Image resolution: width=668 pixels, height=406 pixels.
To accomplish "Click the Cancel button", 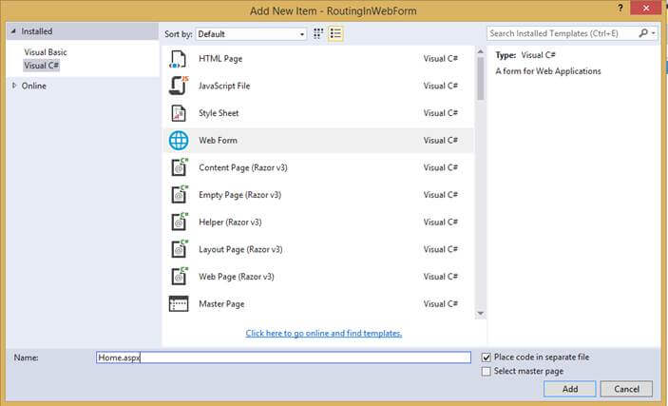I will pos(627,389).
